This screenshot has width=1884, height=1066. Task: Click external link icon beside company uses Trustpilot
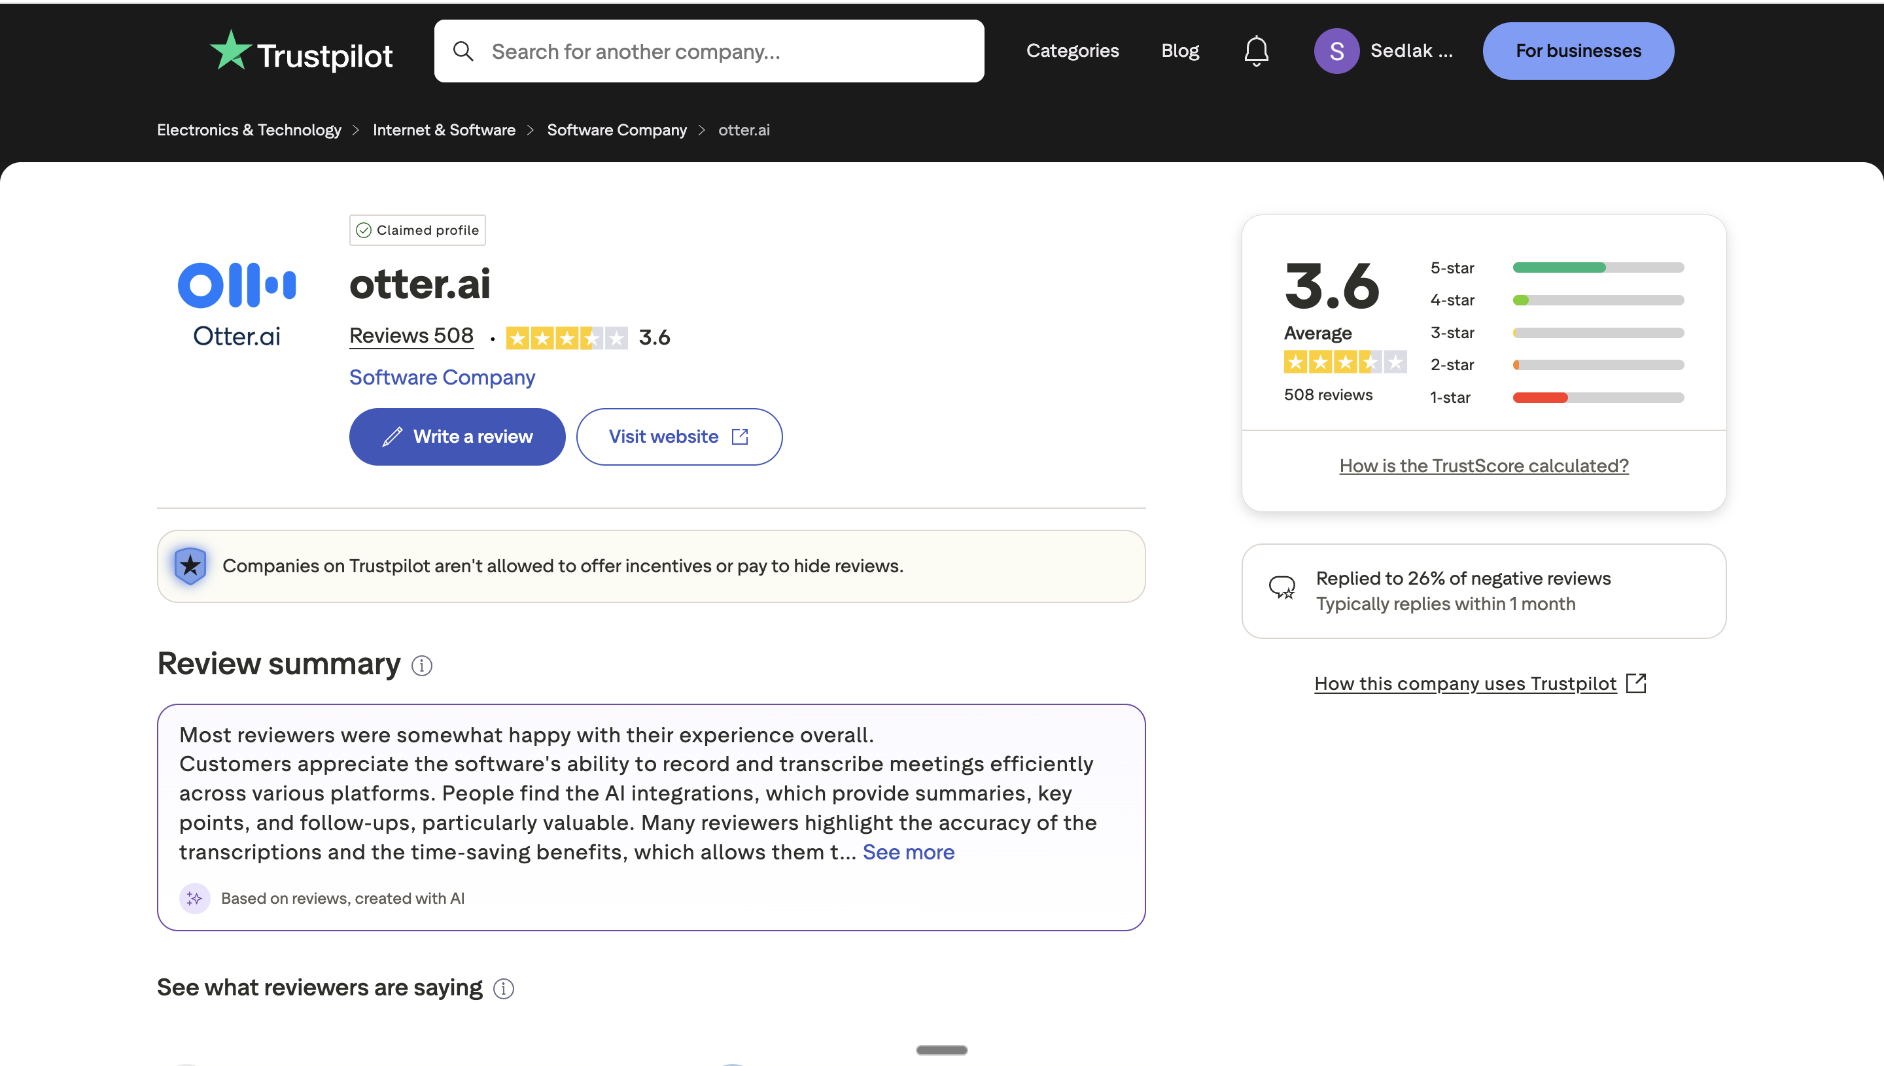click(1636, 683)
